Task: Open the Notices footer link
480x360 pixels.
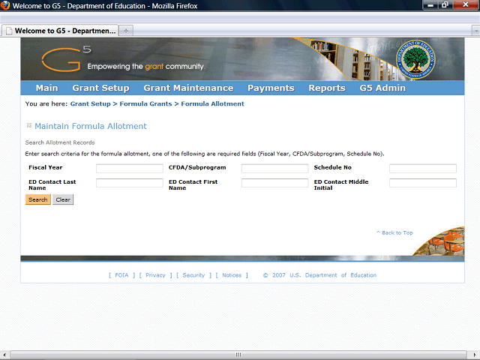Action: [232, 275]
